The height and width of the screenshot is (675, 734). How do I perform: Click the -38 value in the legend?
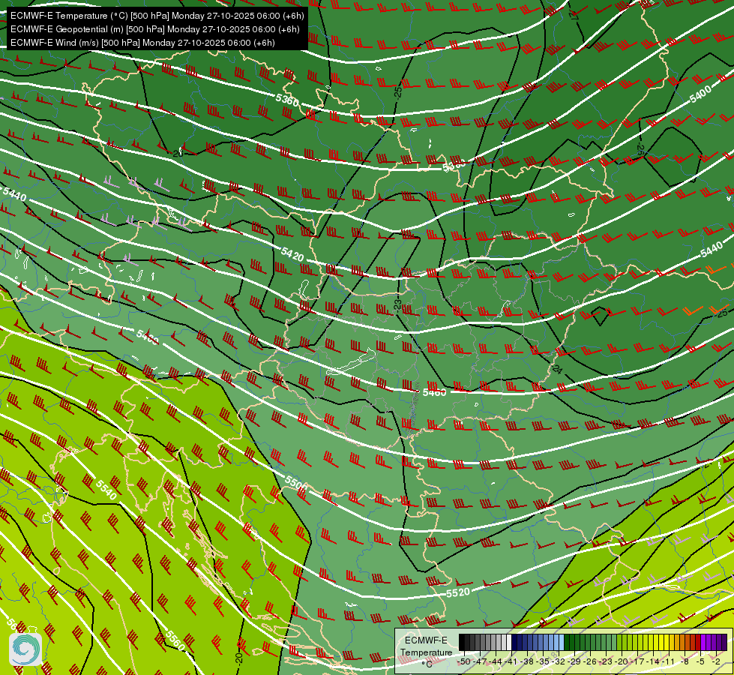(x=527, y=662)
